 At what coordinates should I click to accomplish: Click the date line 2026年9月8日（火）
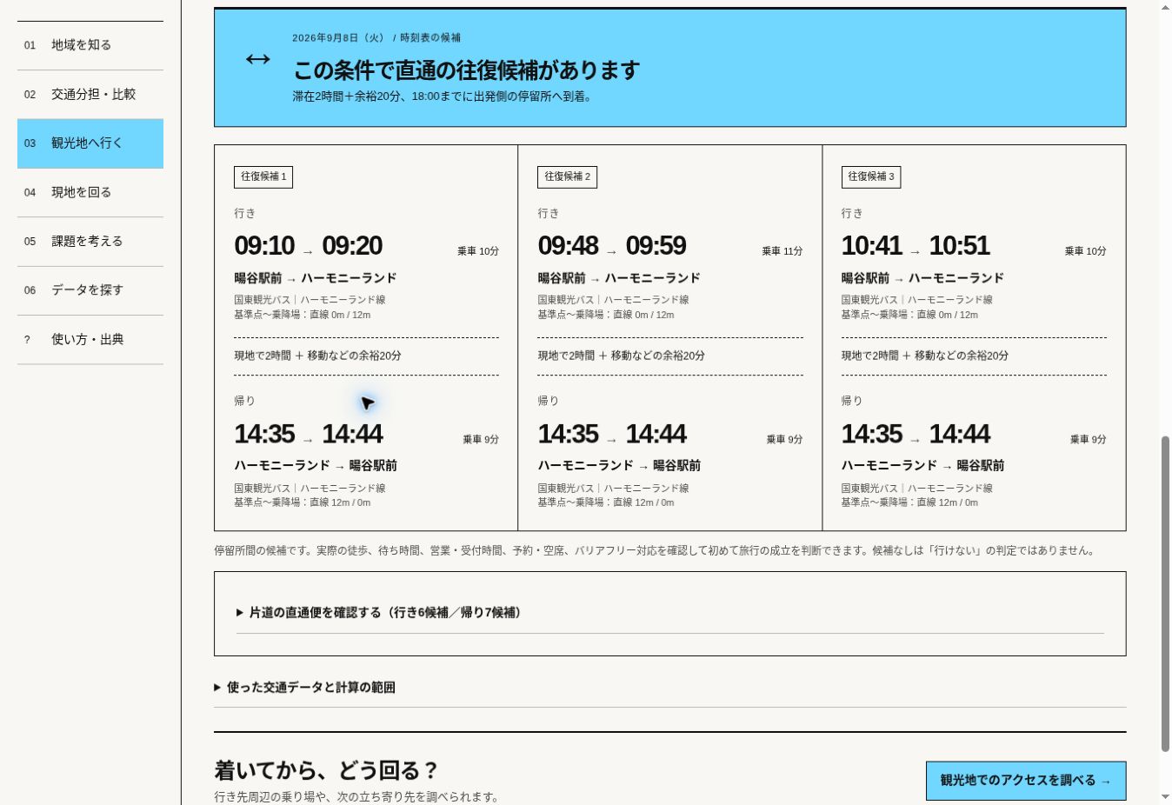338,38
